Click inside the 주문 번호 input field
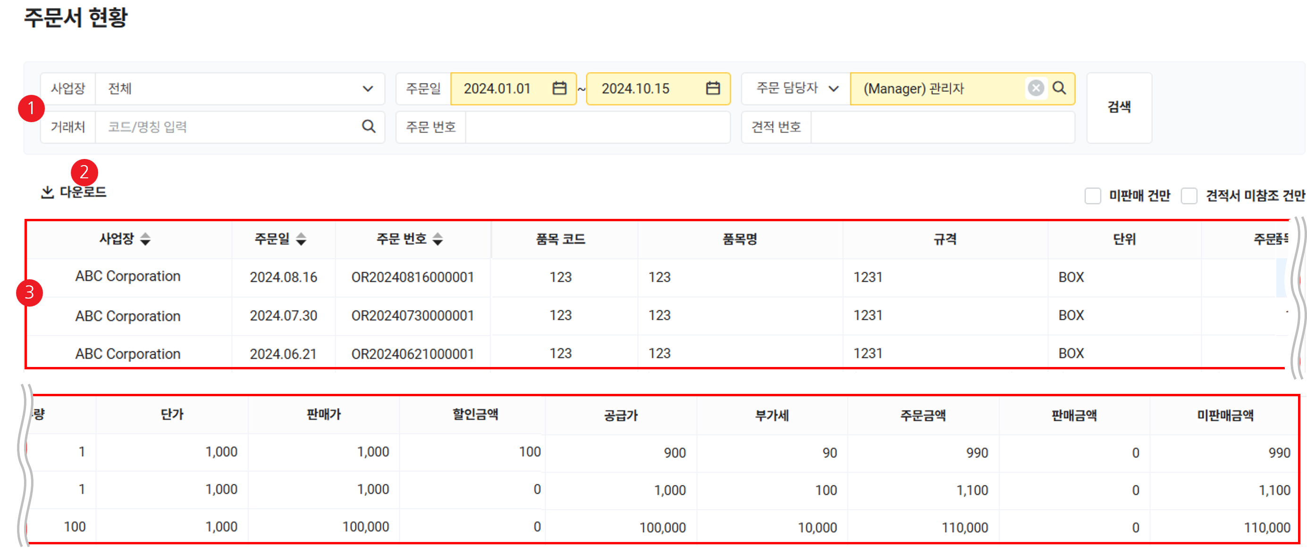1307x550 pixels. click(x=597, y=127)
